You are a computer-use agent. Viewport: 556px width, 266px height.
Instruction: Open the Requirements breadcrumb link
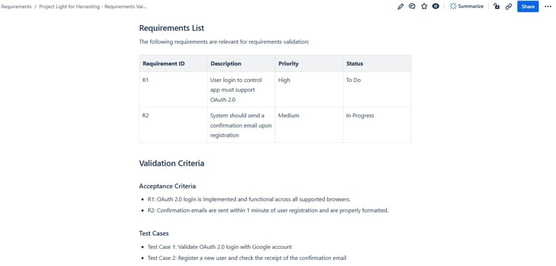pyautogui.click(x=16, y=7)
